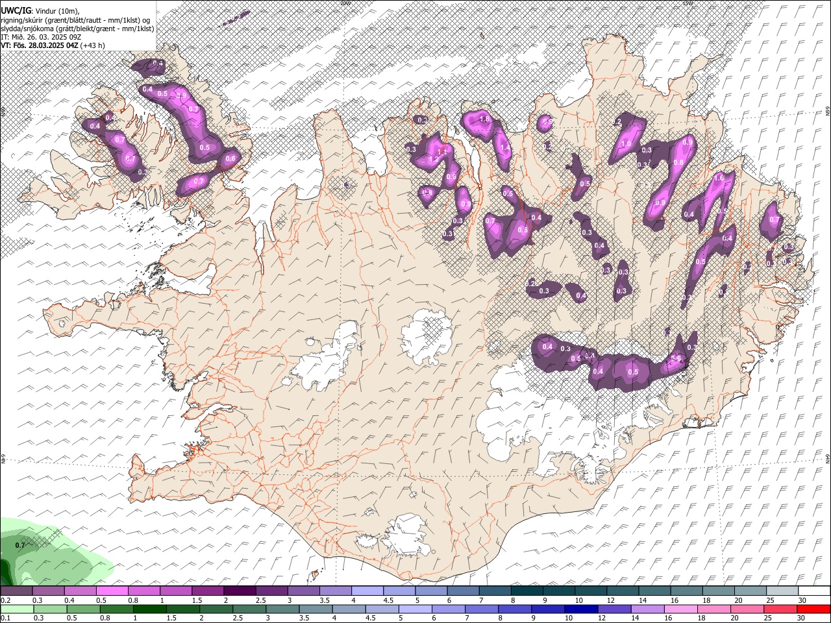Viewport: 831px width, 623px height.
Task: Click the 64N latitude label on right edge
Action: pos(828,459)
